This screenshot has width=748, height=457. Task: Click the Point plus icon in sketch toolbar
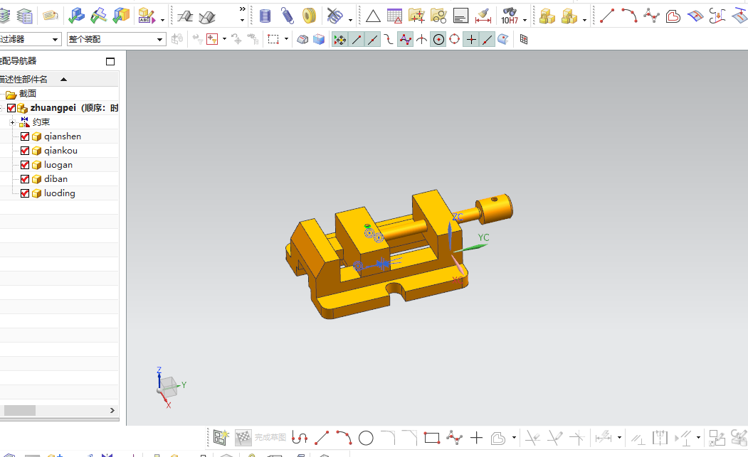coord(476,438)
